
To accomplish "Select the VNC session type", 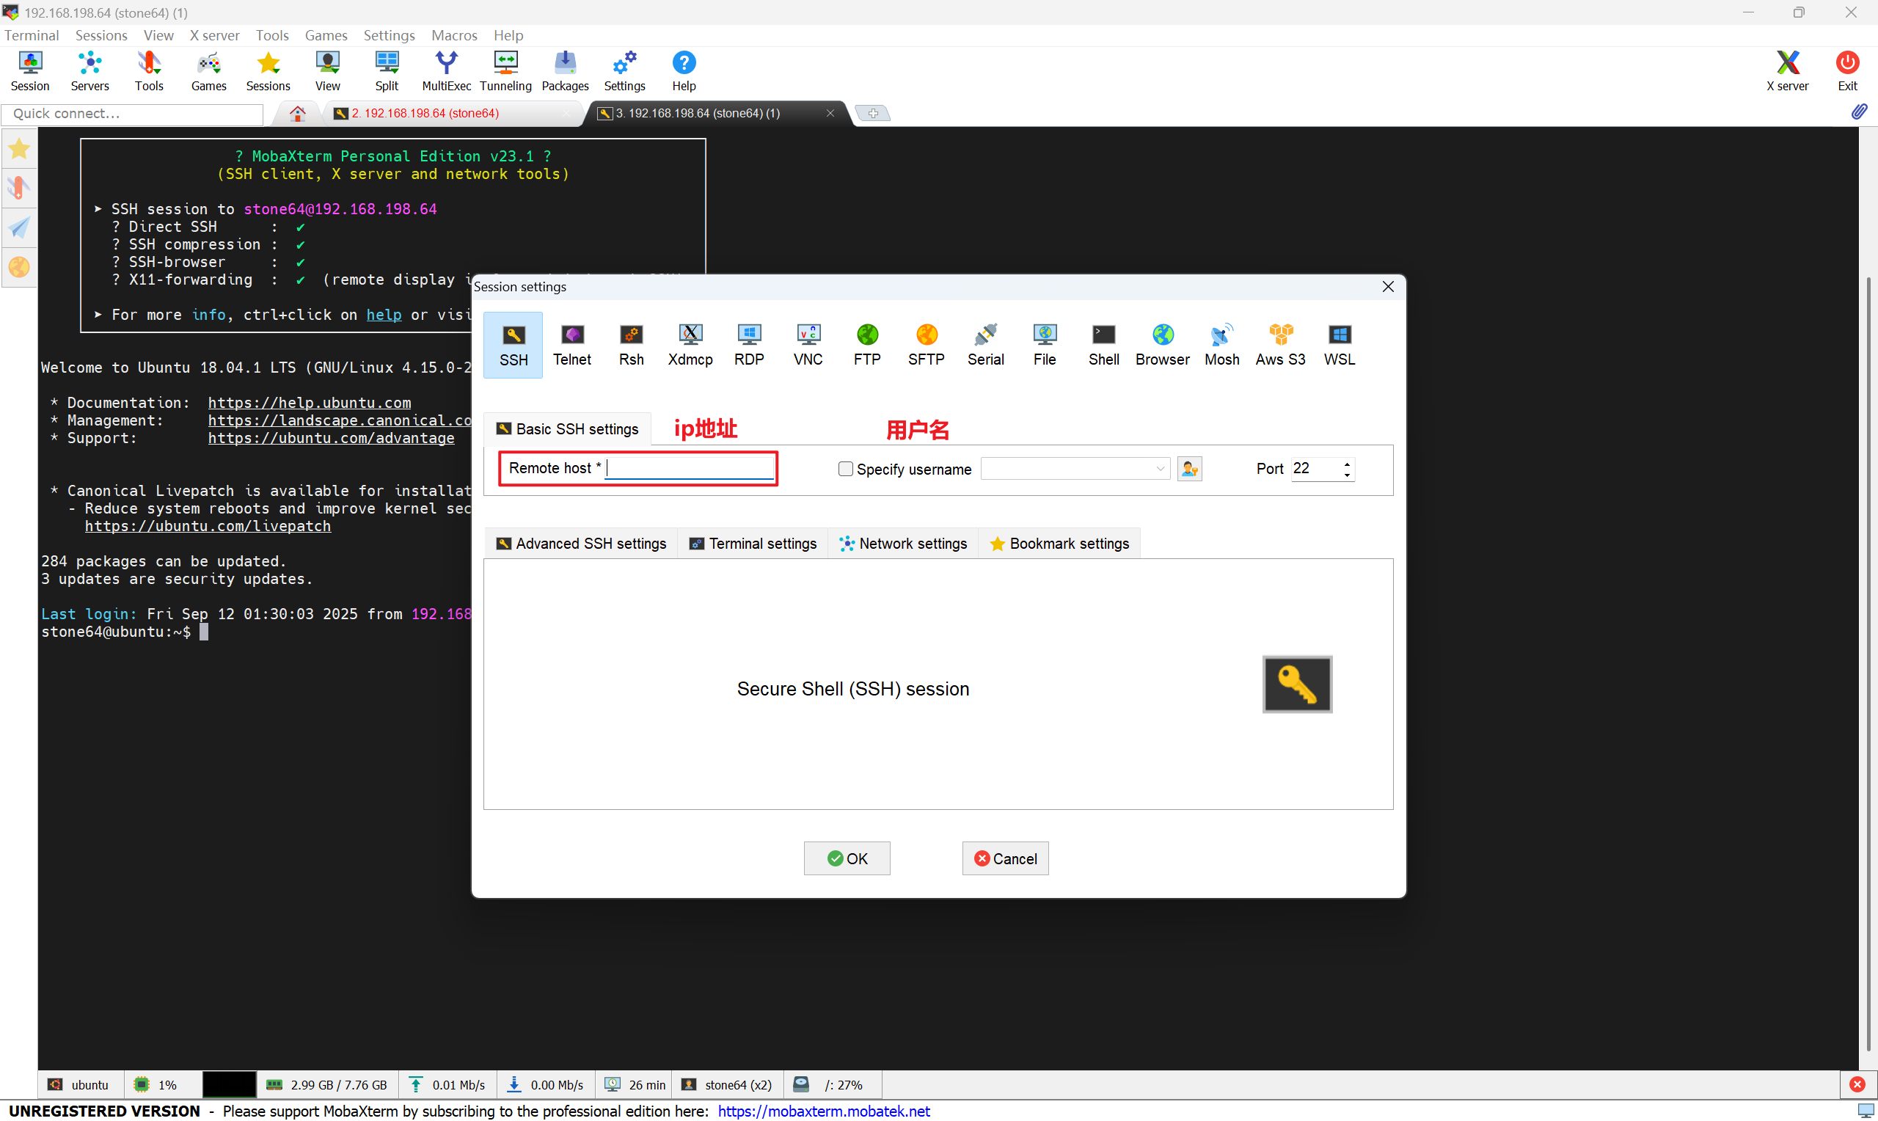I will click(808, 346).
